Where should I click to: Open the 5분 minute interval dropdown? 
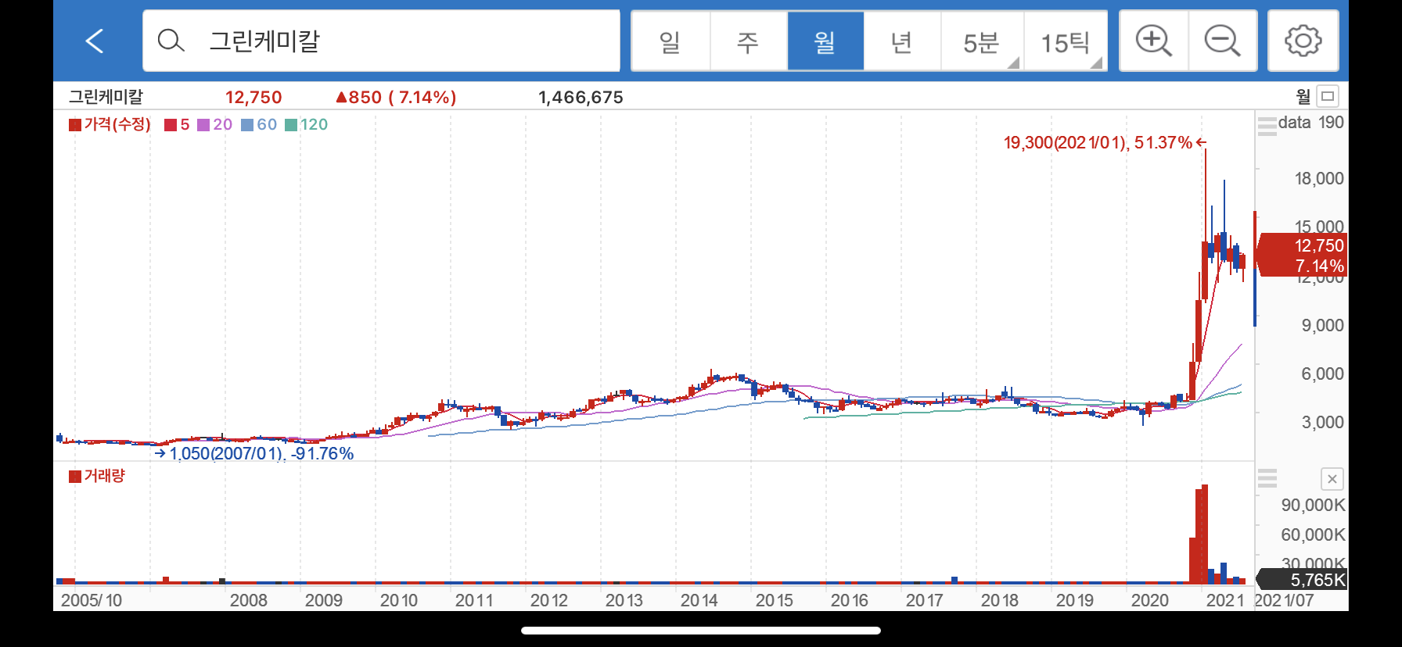[982, 41]
